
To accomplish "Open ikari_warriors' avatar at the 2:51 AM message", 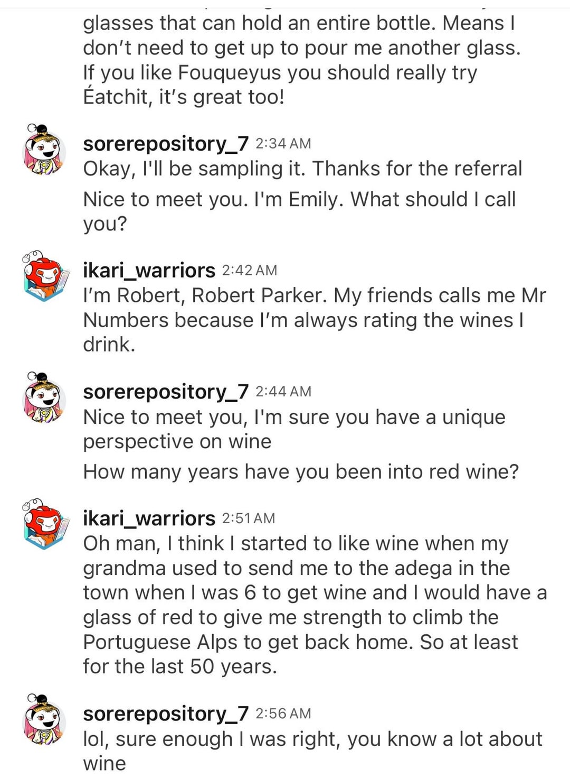I will 46,524.
